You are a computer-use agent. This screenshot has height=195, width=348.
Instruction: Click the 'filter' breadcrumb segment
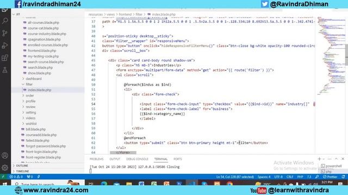139,15
